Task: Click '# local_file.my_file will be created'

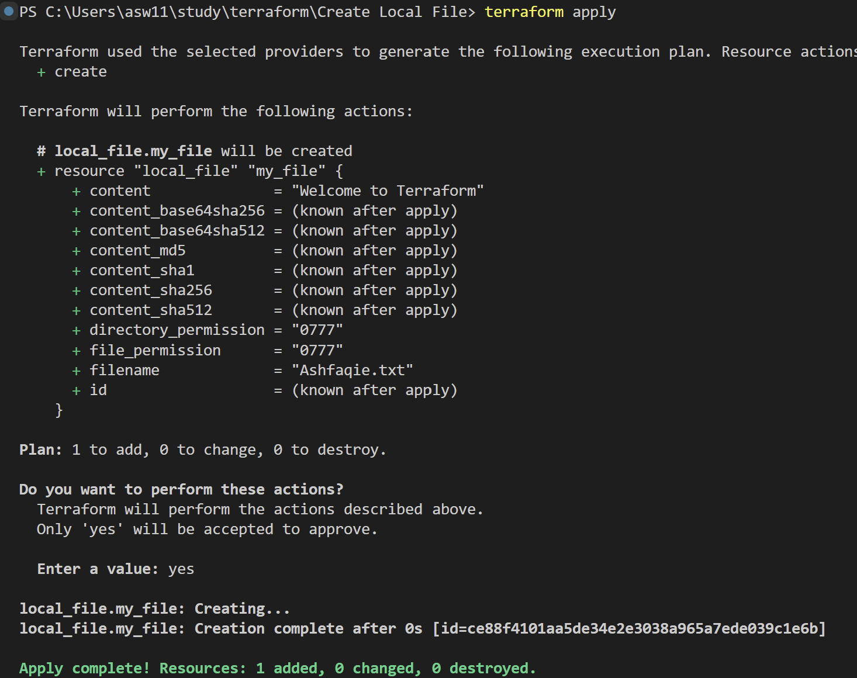Action: pos(195,151)
